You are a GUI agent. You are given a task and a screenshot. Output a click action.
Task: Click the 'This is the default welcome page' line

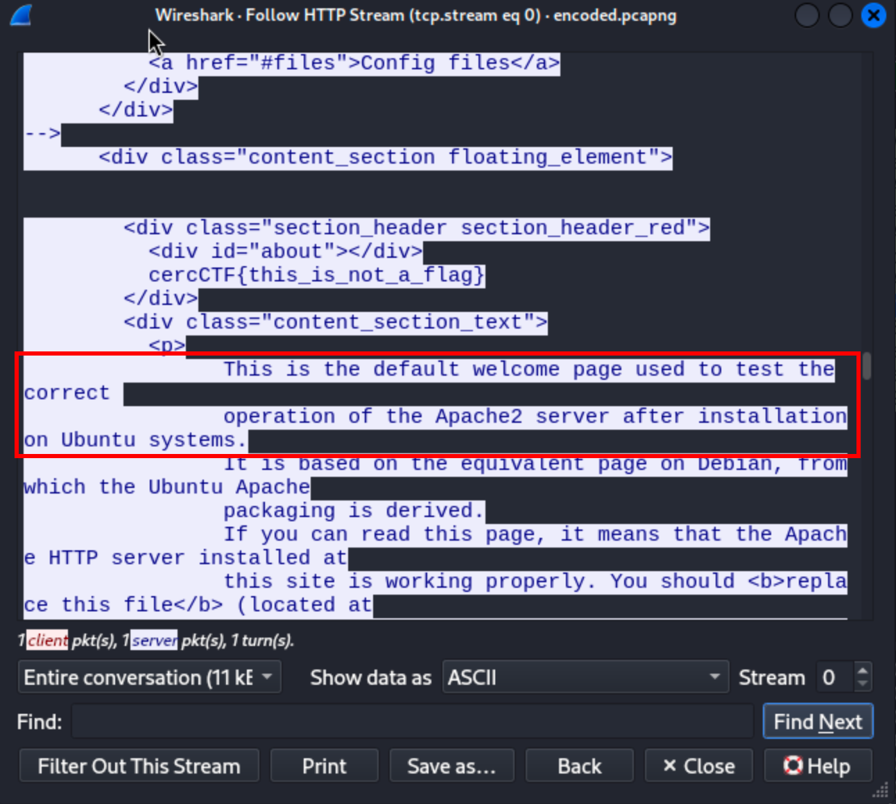(x=528, y=369)
